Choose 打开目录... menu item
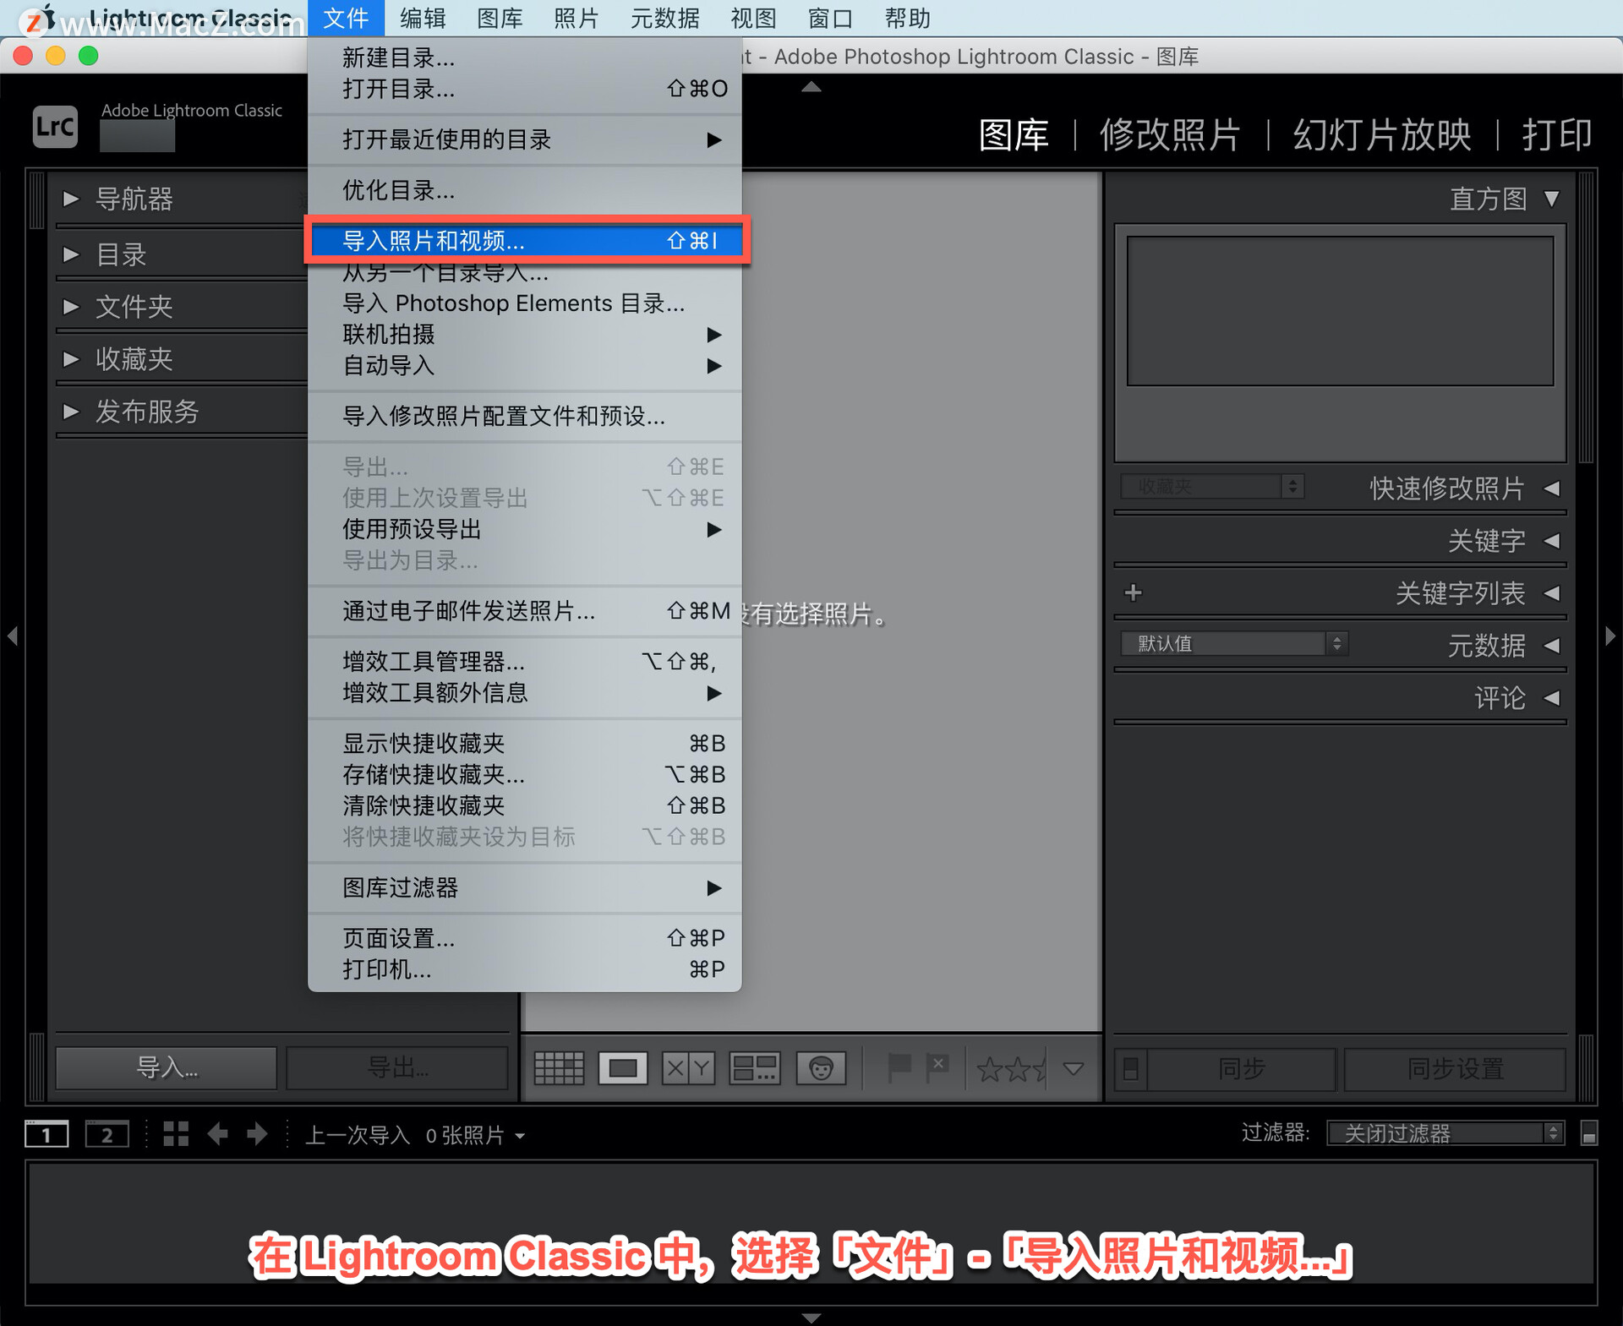Viewport: 1623px width, 1326px height. click(525, 89)
